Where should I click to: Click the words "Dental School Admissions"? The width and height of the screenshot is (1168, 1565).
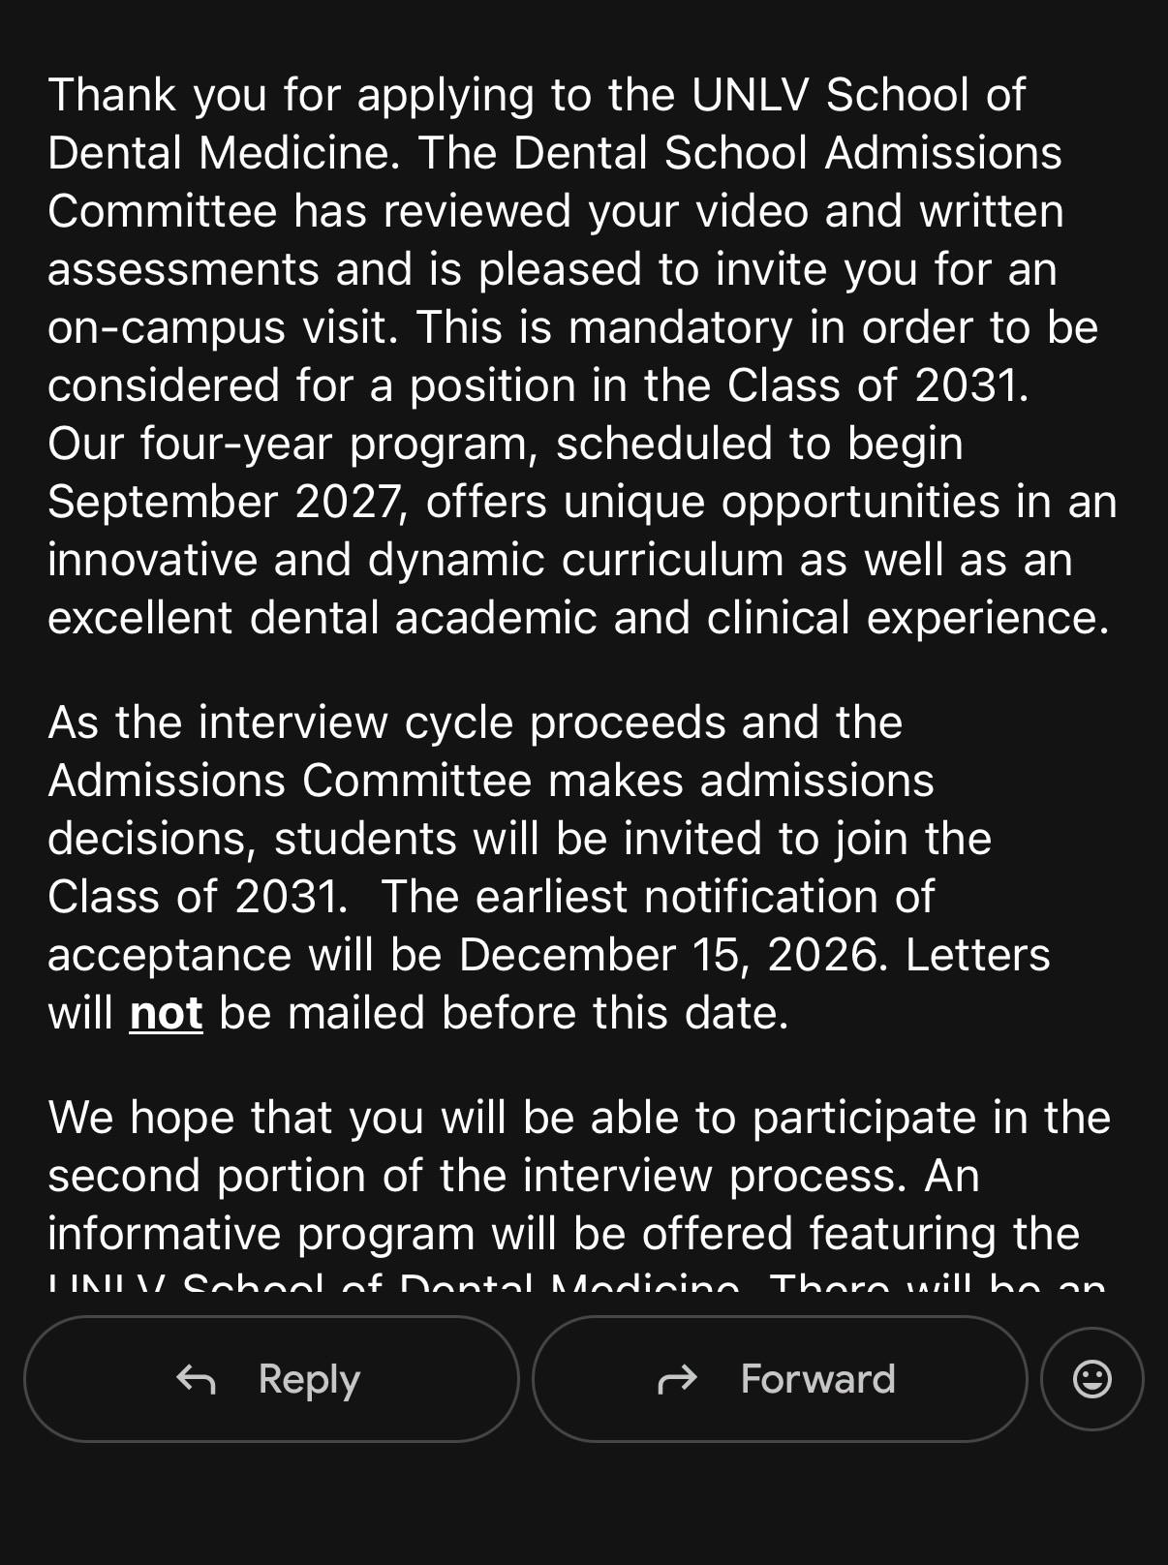pyautogui.click(x=787, y=153)
